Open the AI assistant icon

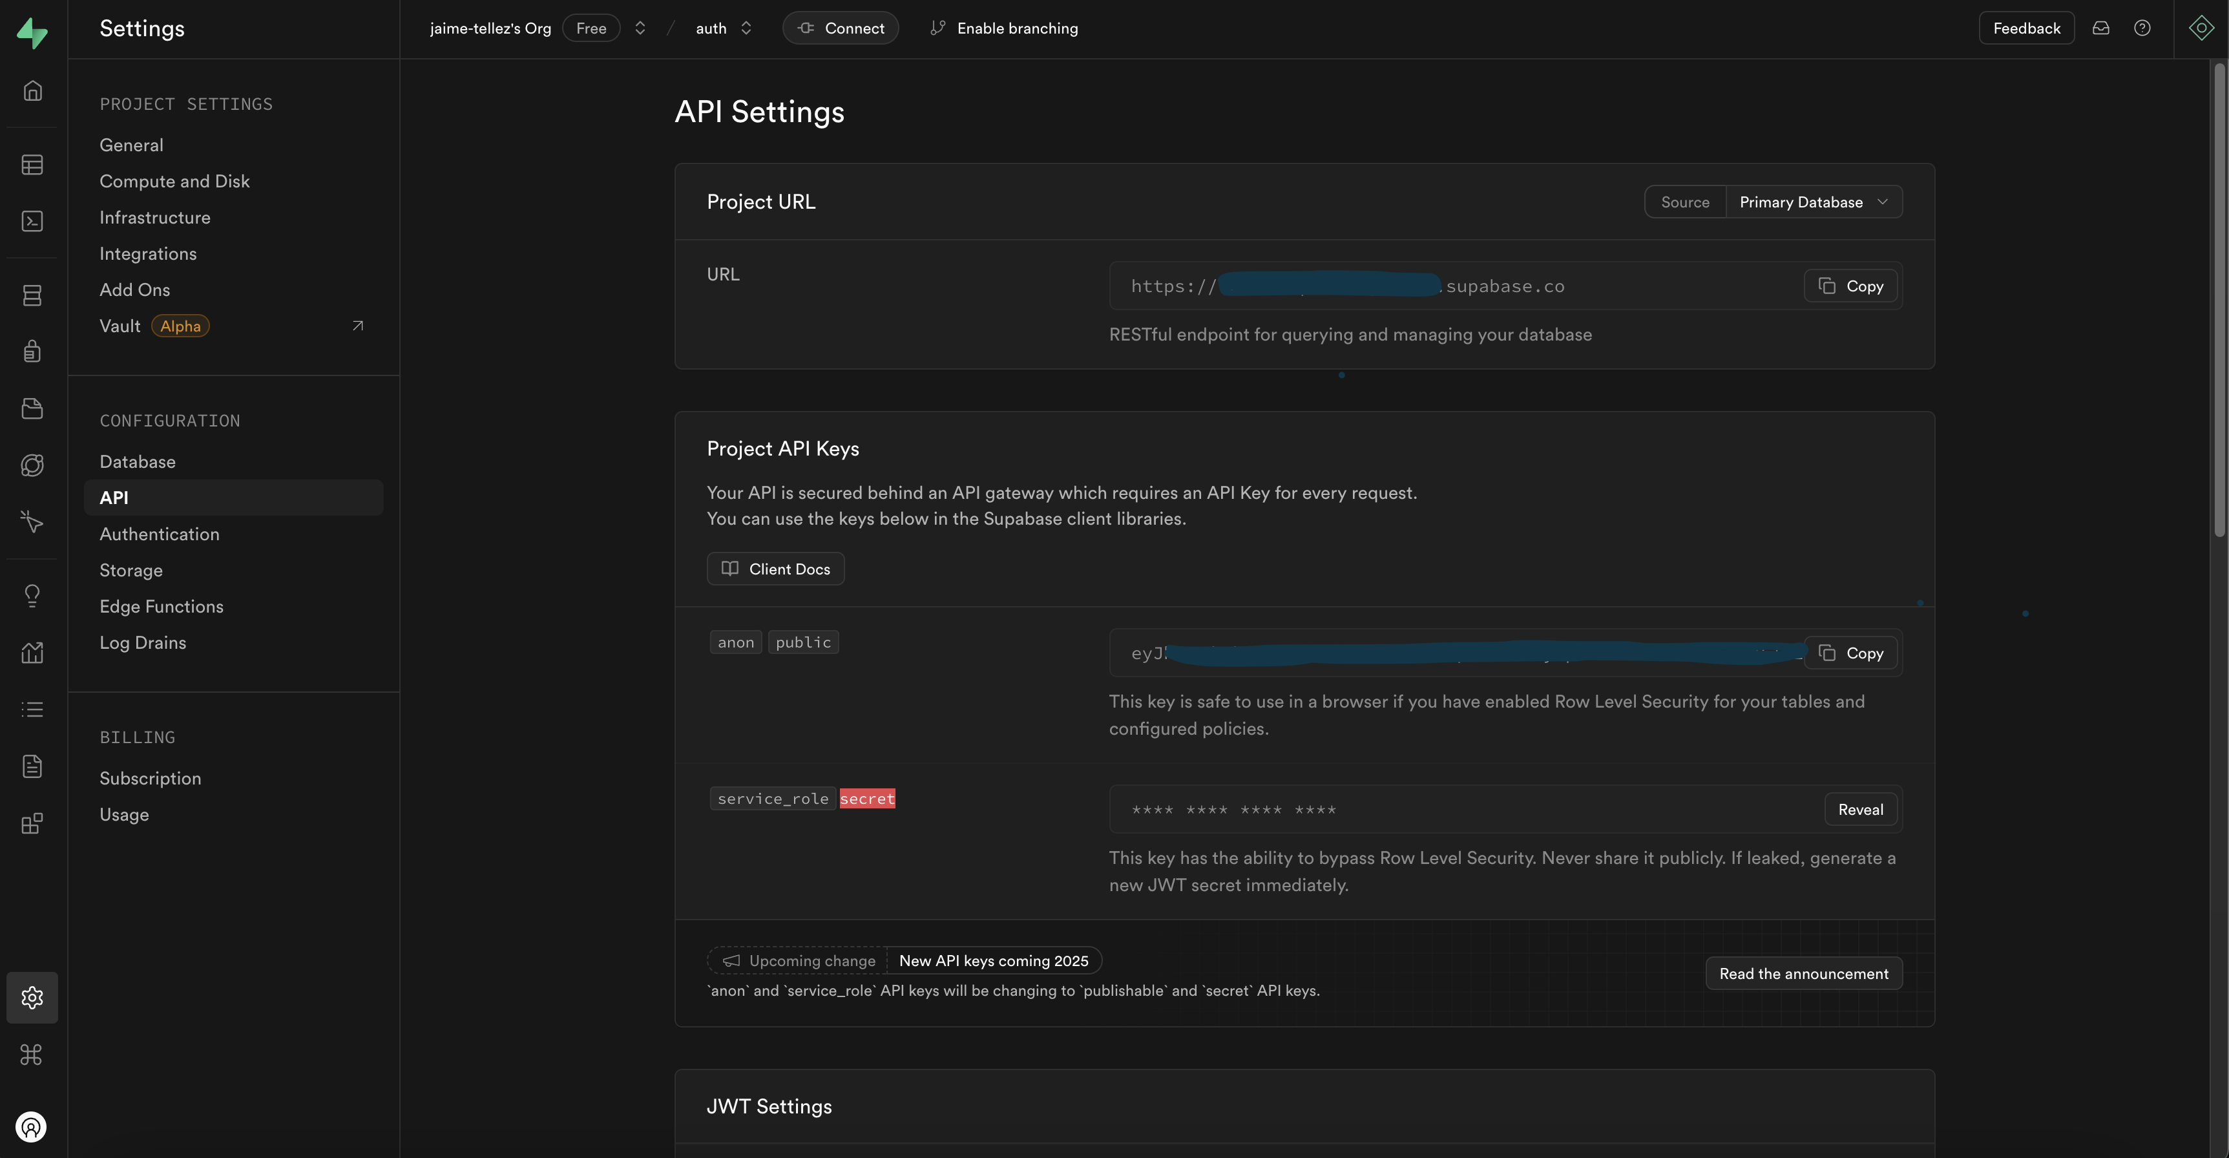coord(2201,28)
